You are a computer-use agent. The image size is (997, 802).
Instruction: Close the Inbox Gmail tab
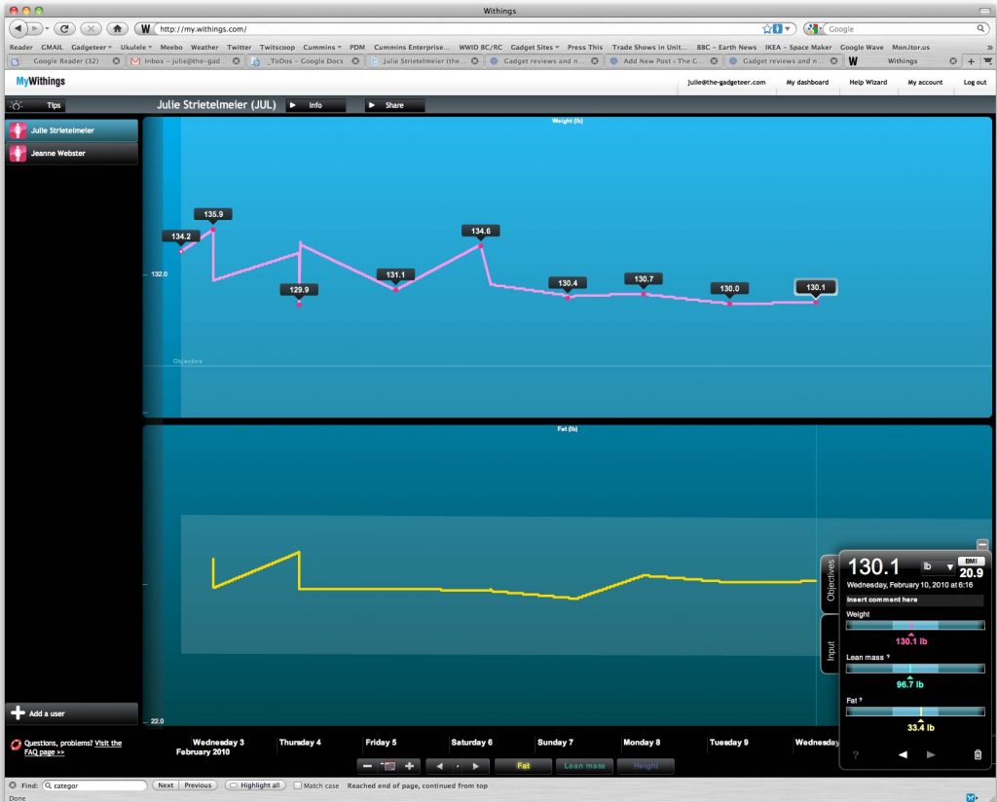click(236, 61)
